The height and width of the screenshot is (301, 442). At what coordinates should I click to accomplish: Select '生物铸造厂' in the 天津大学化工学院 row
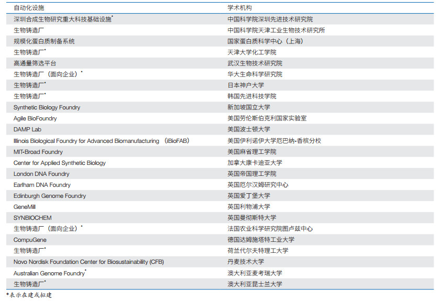pyautogui.click(x=30, y=52)
